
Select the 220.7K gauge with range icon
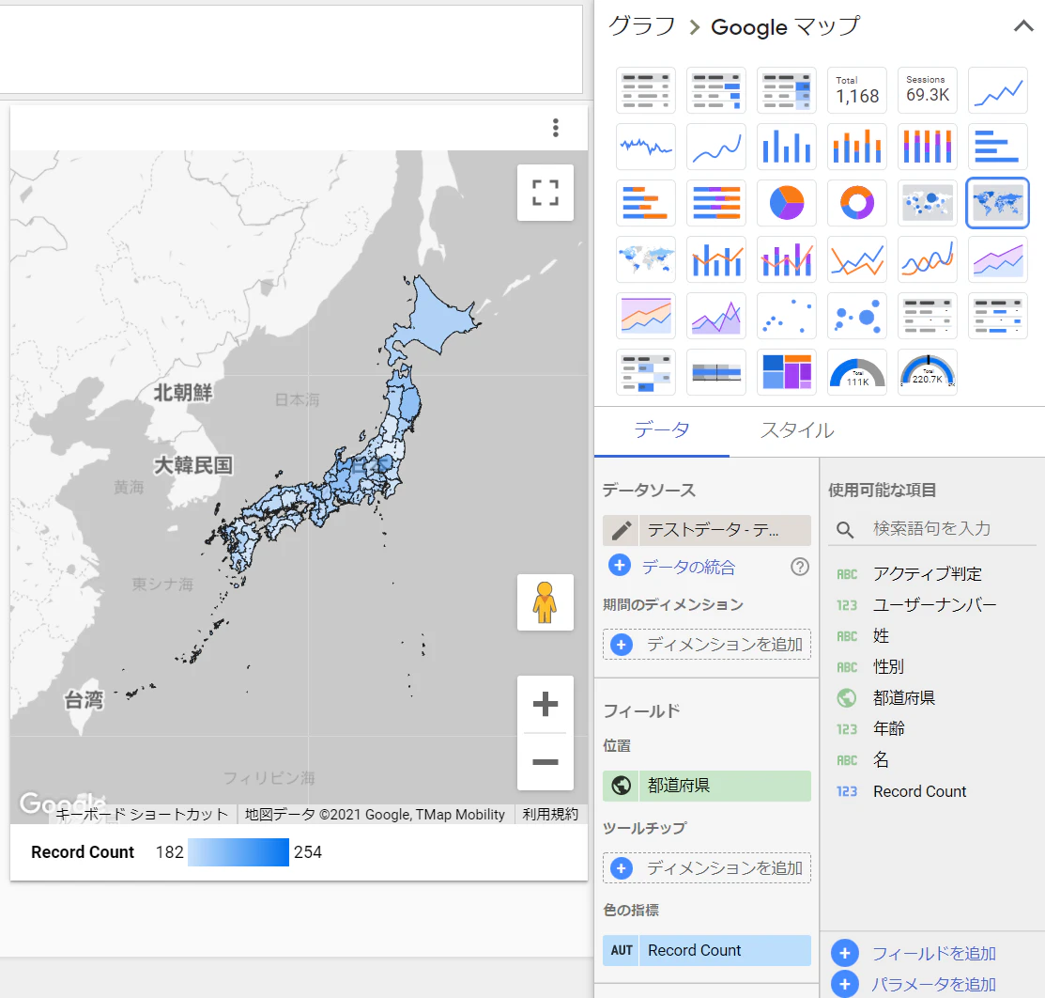tap(927, 372)
